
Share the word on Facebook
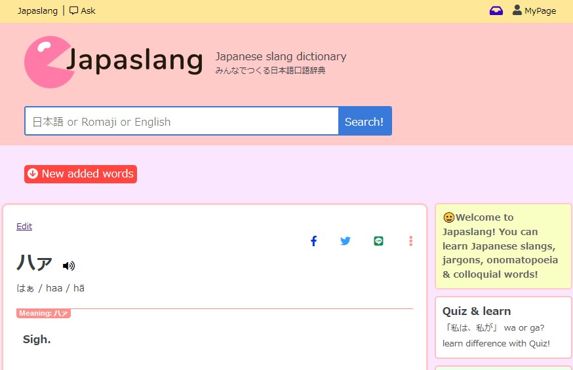coord(313,241)
